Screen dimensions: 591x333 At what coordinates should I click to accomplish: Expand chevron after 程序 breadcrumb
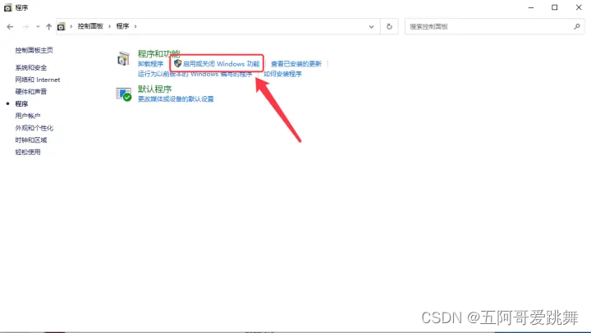[x=135, y=26]
